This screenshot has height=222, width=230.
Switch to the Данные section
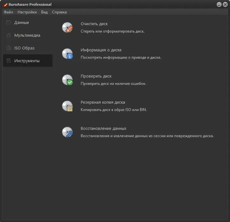tap(28, 22)
